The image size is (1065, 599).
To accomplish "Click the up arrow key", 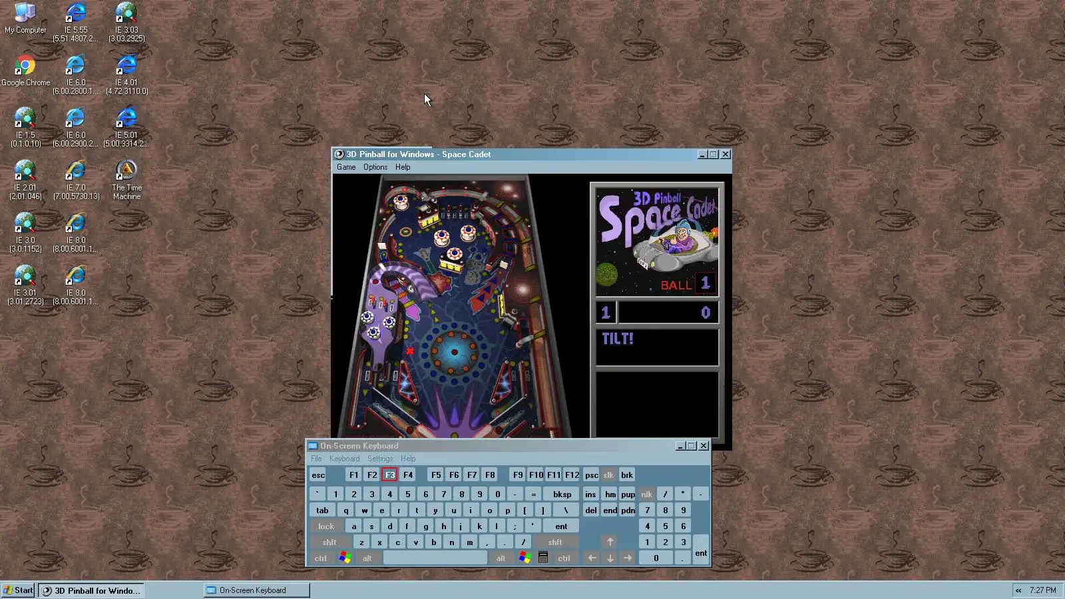I will (x=610, y=542).
